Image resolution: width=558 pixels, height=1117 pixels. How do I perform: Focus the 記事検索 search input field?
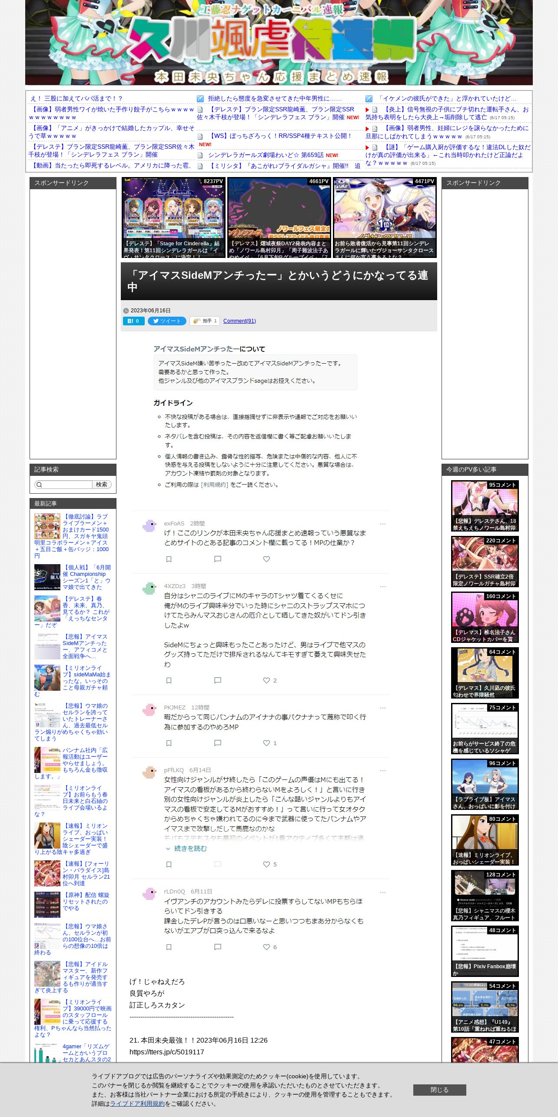(x=63, y=485)
